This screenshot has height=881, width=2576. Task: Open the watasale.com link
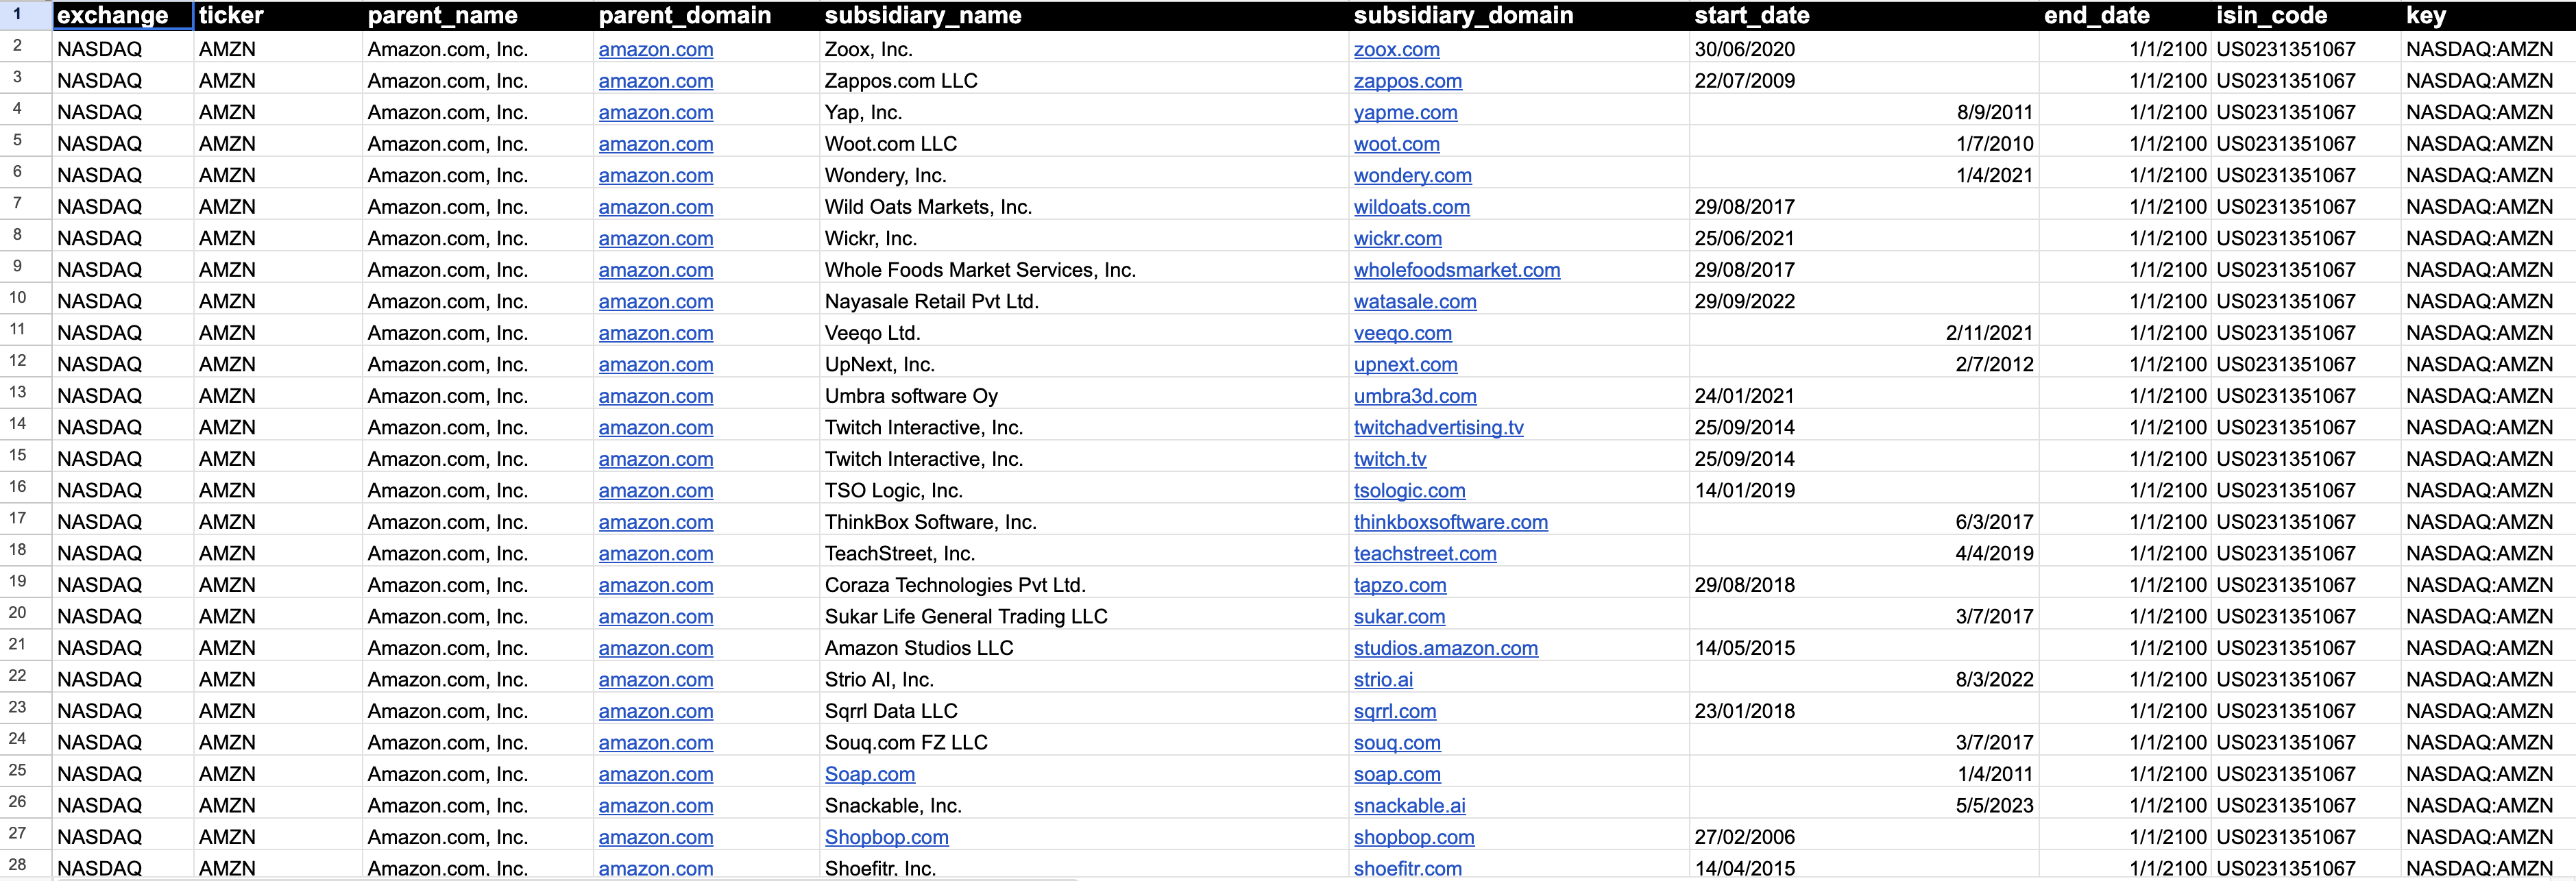click(1414, 301)
